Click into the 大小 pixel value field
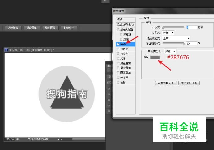 coord(192,28)
